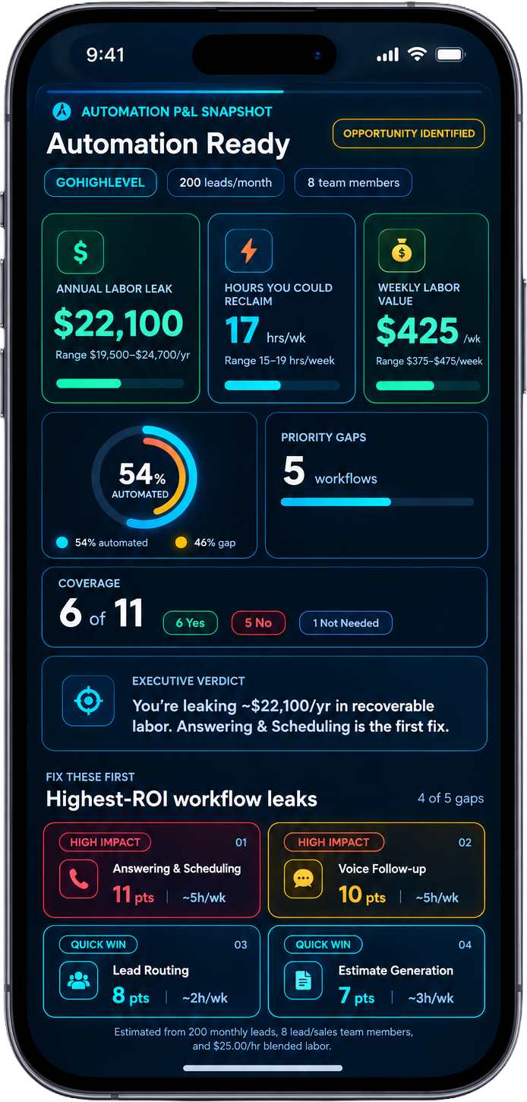
Task: Tap the 'Range 15–19 hrs/week' text
Action: tap(279, 360)
